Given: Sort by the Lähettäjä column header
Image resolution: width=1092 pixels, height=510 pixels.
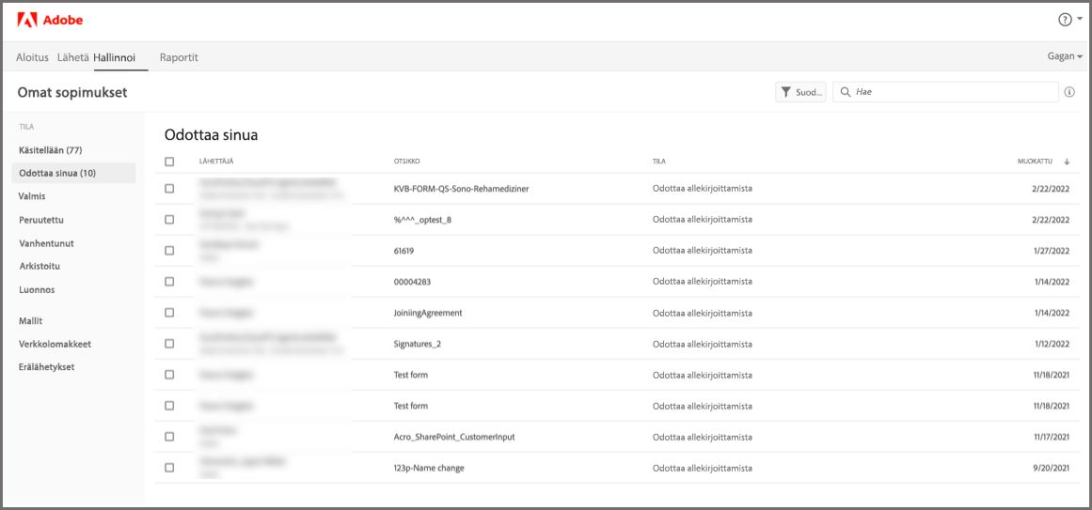Looking at the screenshot, I should (x=216, y=162).
